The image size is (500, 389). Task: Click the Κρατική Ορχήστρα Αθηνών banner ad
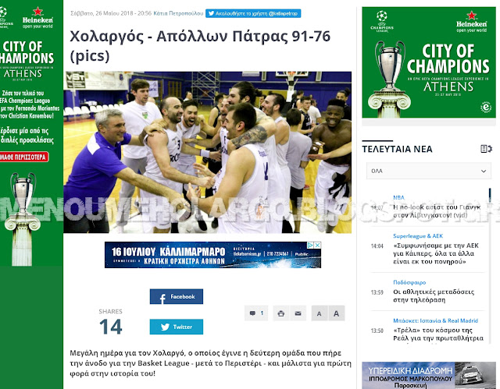212,255
